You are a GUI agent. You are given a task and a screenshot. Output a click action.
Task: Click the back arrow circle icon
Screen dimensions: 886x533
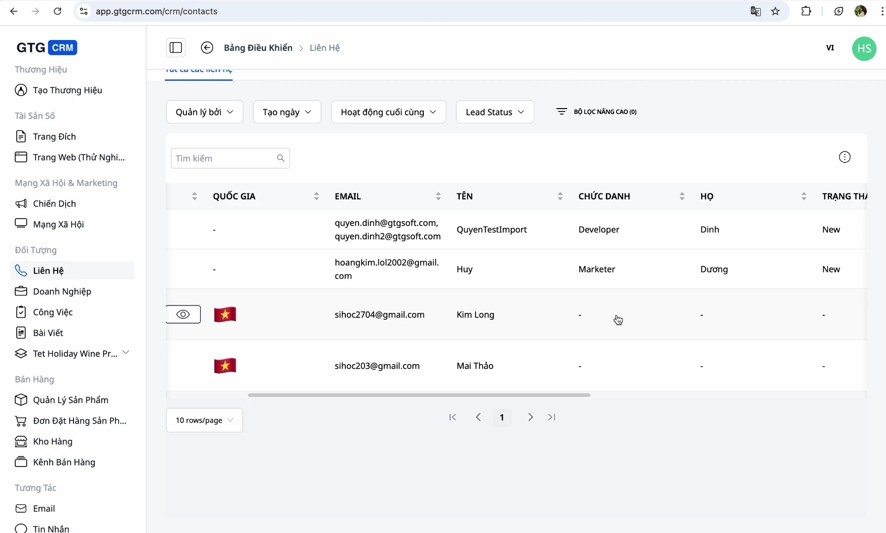click(207, 48)
